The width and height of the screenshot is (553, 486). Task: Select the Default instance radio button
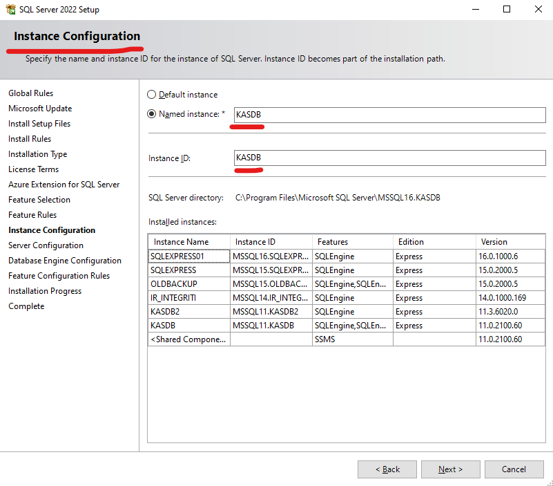tap(152, 95)
